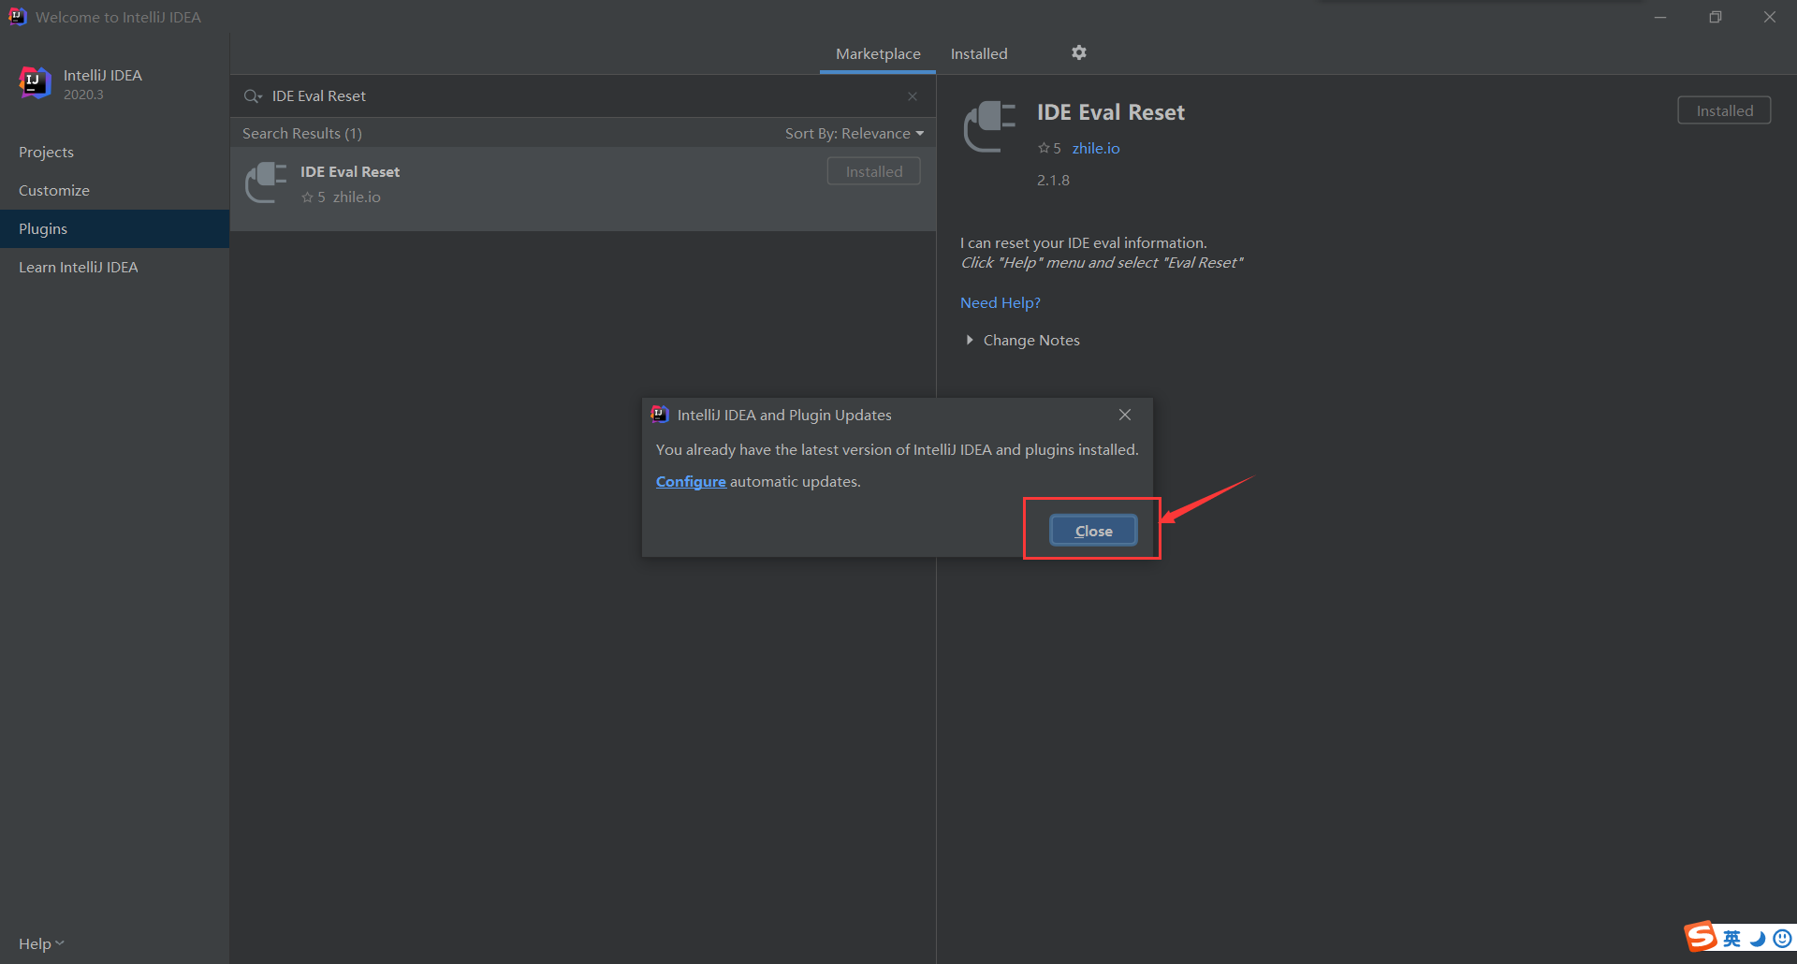Open Projects in the sidebar
Screen dimensions: 1797x964
[114, 152]
